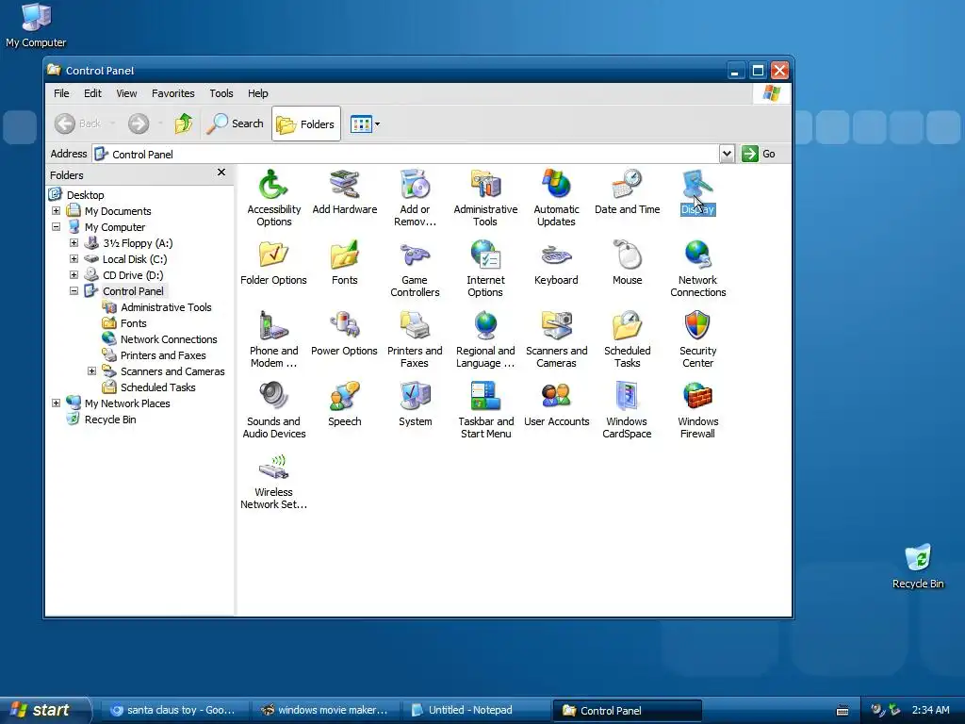Select Scheduled Tasks icon in main pane
The height and width of the screenshot is (724, 965).
[x=627, y=339]
